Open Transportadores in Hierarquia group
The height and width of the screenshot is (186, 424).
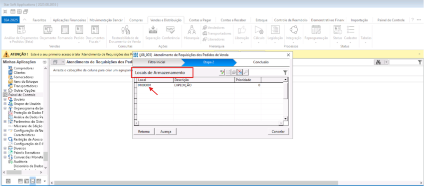point(216,33)
